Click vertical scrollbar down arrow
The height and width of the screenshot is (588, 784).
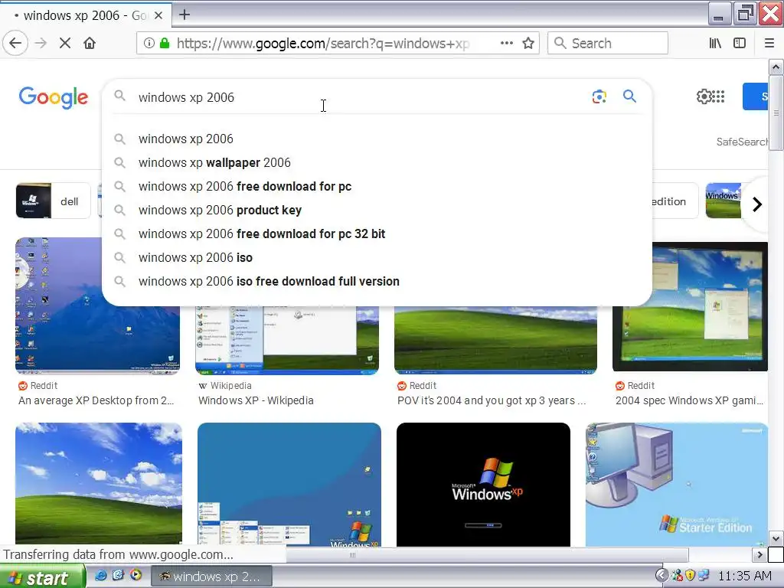point(776,538)
